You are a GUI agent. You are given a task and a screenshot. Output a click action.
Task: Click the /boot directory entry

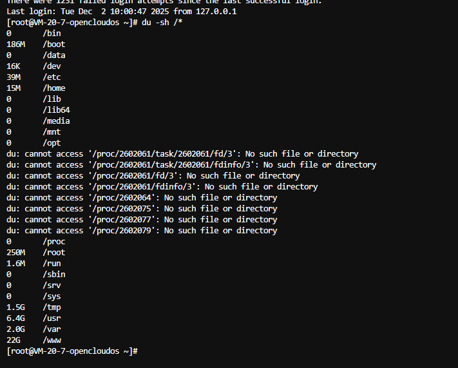[54, 44]
